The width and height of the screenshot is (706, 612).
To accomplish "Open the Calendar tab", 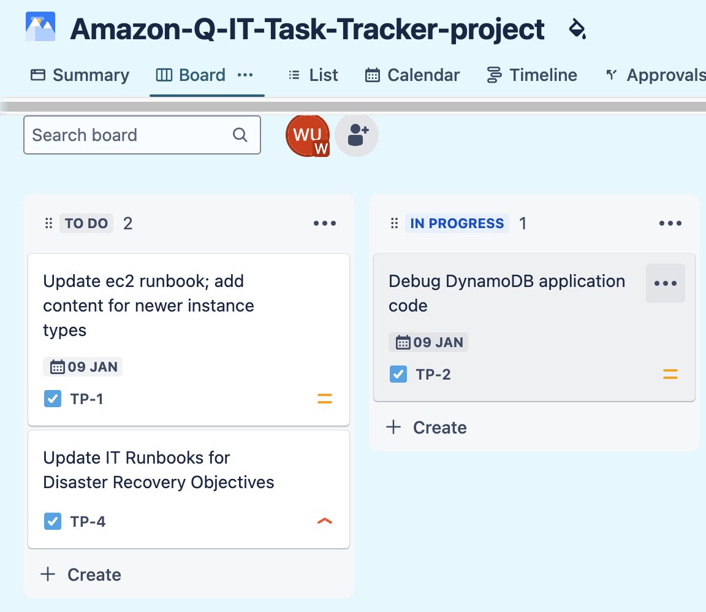I will 412,75.
